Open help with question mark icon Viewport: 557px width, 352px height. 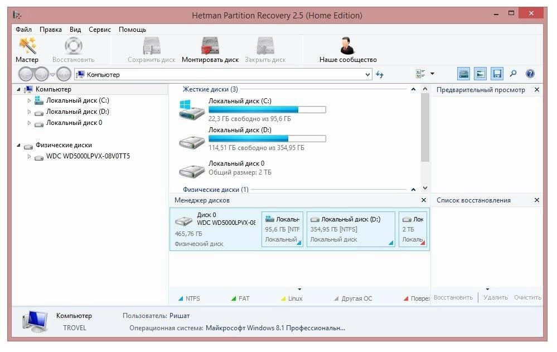530,74
